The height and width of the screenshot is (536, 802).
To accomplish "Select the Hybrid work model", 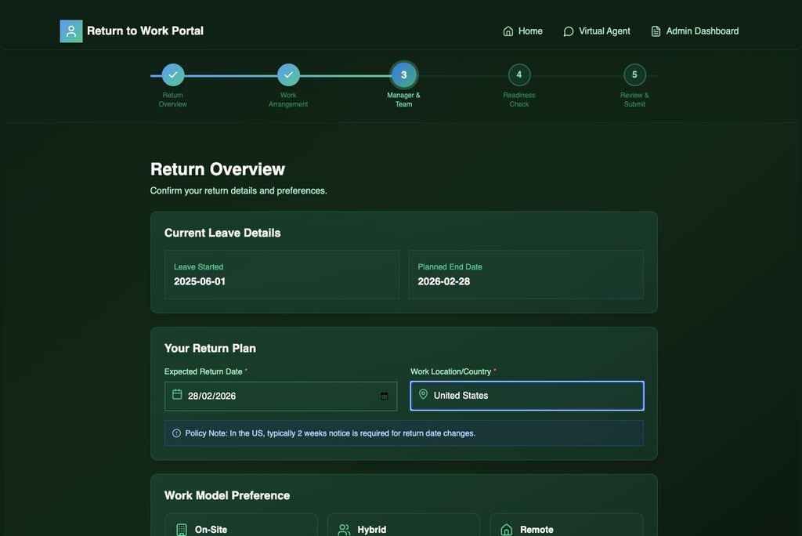I will pos(403,527).
